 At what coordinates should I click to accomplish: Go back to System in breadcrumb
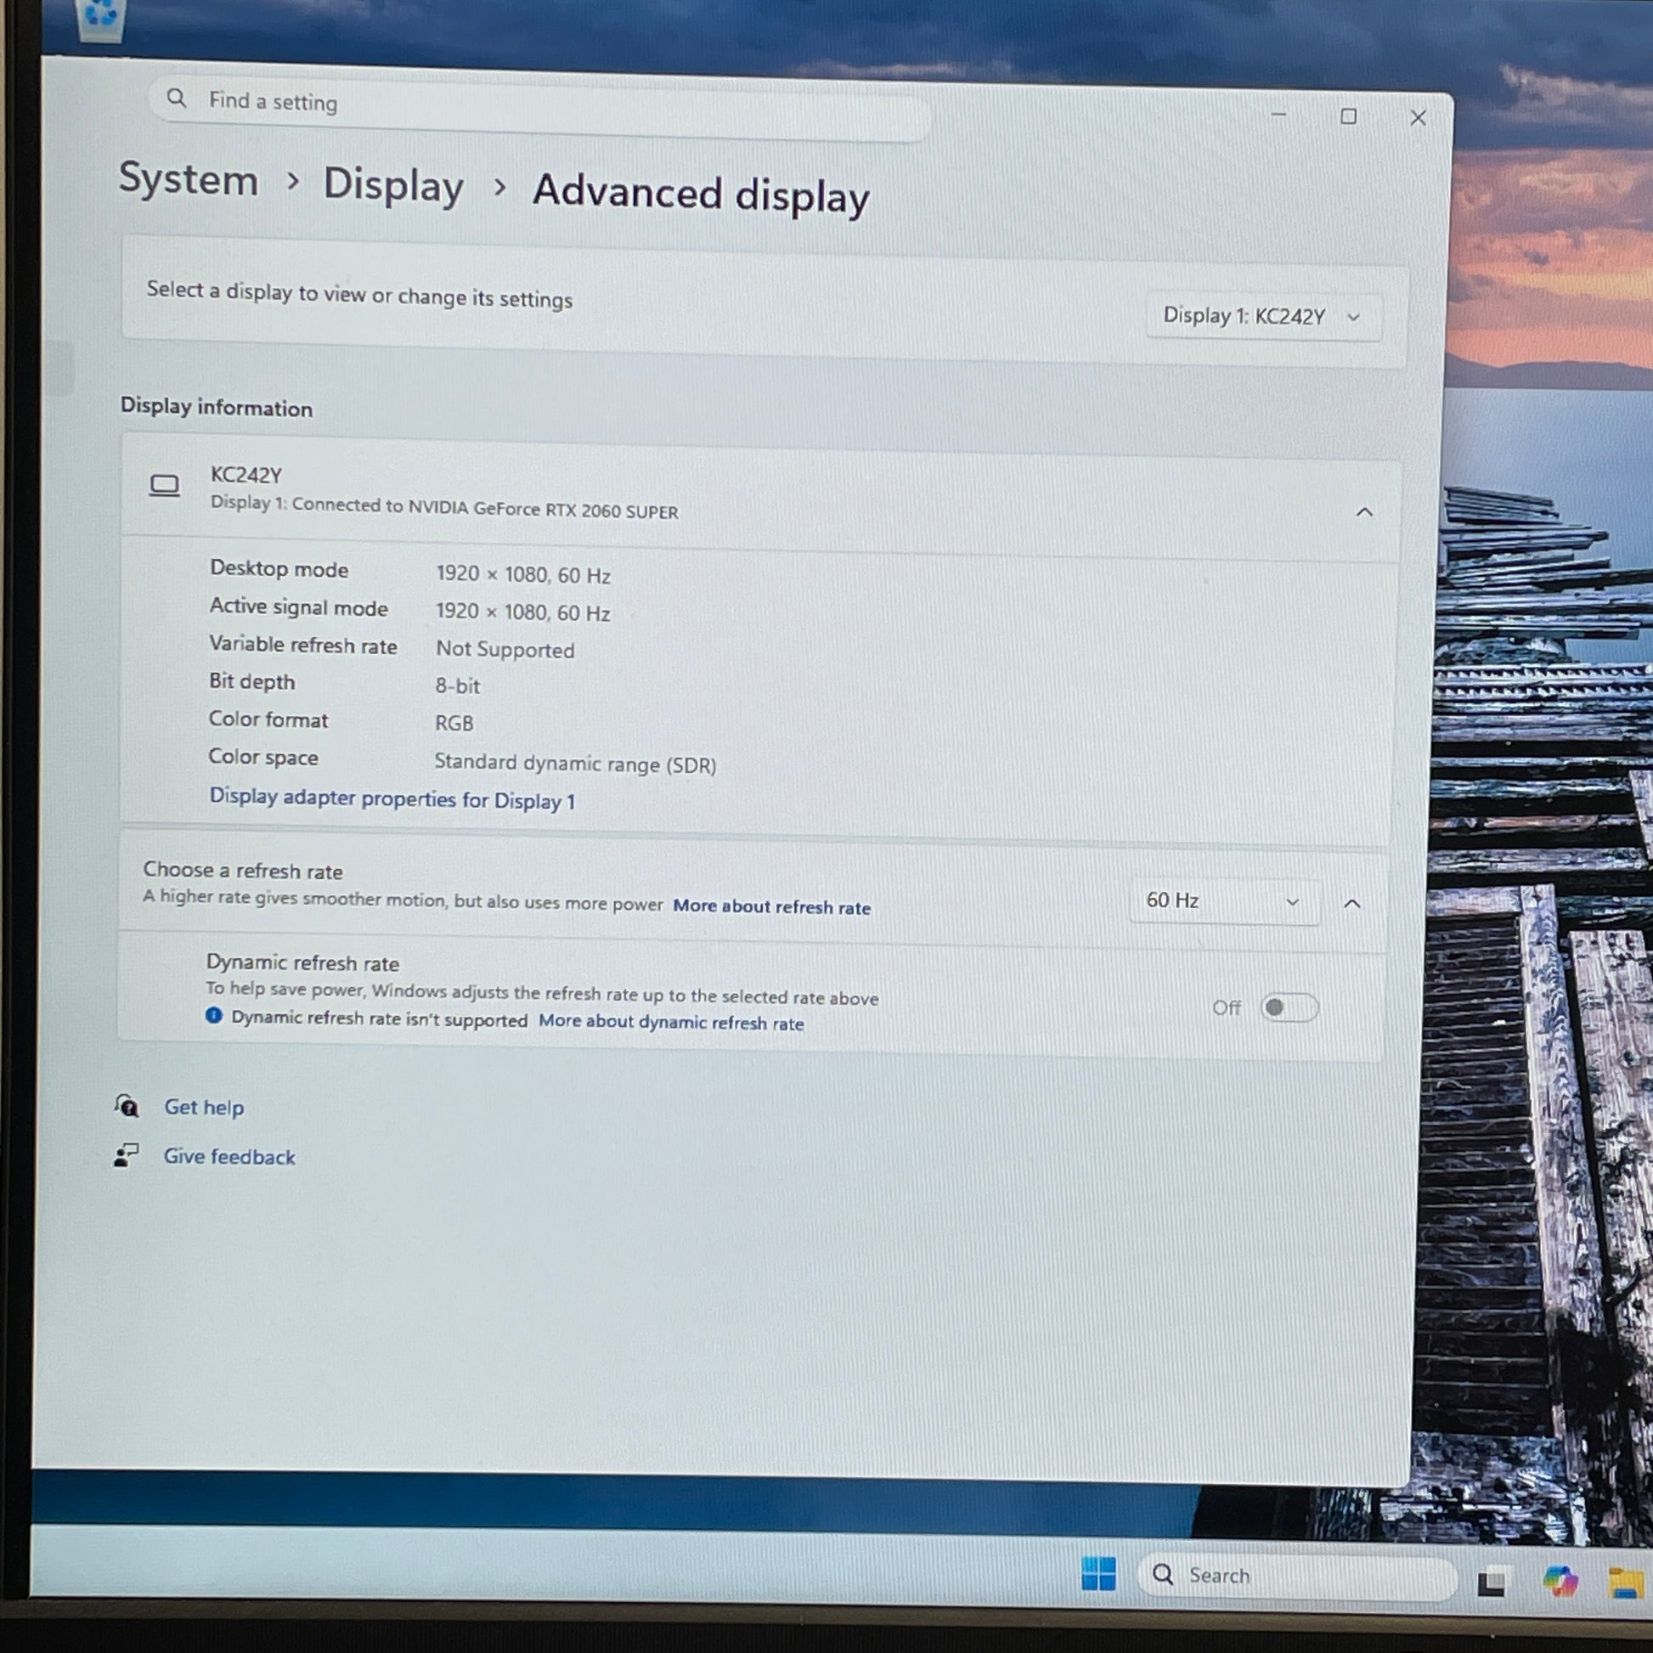pos(189,180)
